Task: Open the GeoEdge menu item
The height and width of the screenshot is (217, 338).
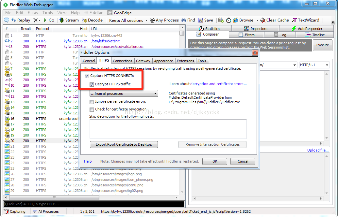Action: [120, 13]
